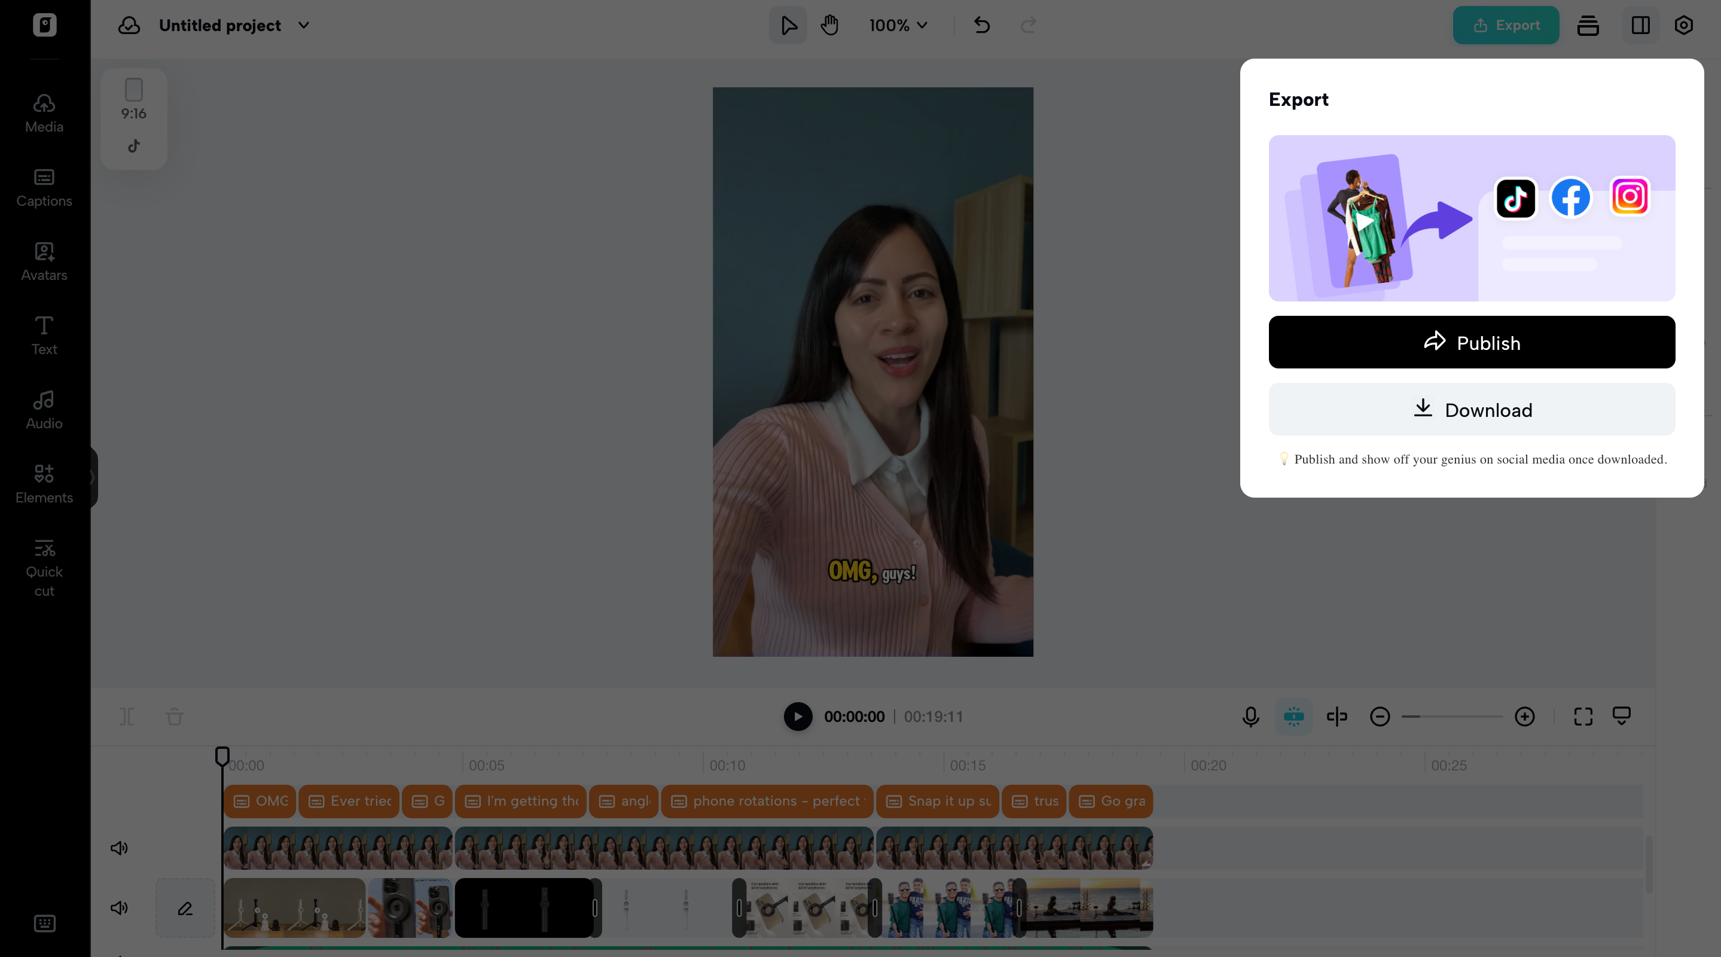Screen dimensions: 1721x957
Task: Delete the selected clip with trash icon
Action: (x=175, y=717)
